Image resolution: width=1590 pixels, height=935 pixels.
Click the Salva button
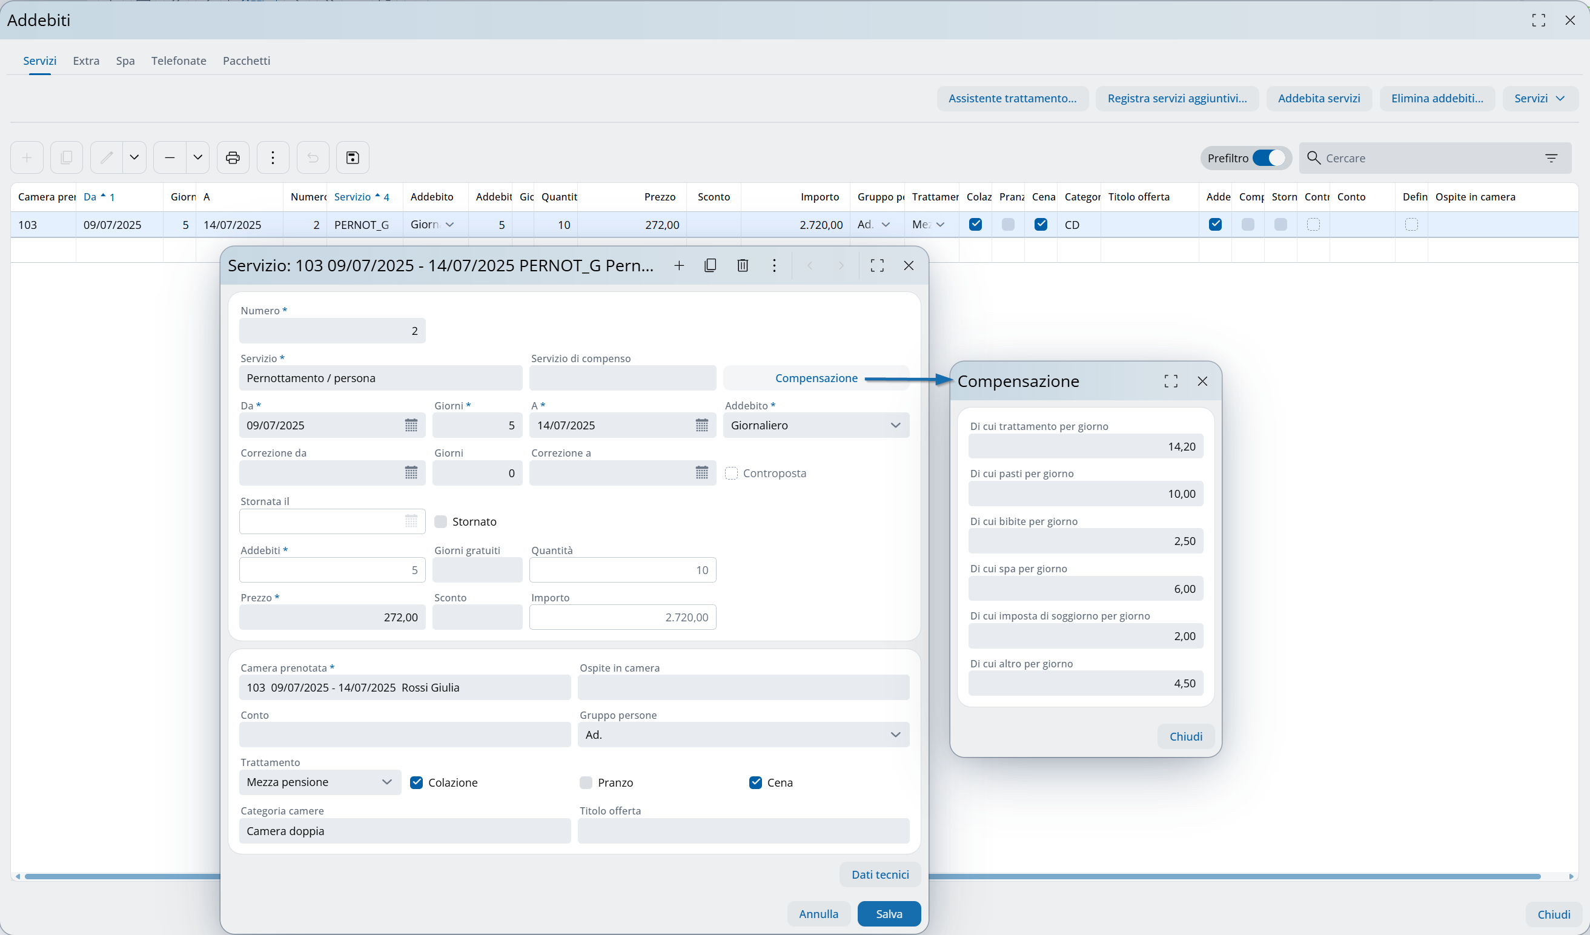(x=889, y=914)
